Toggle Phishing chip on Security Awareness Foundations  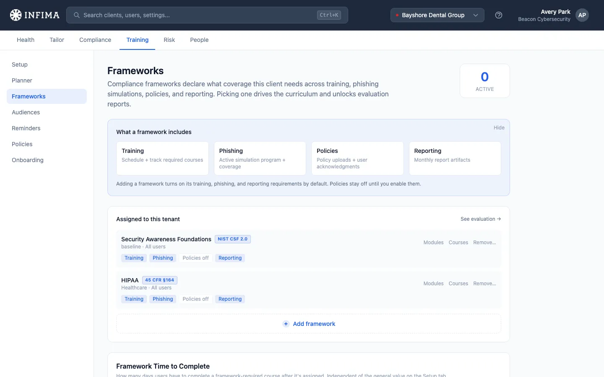tap(163, 258)
